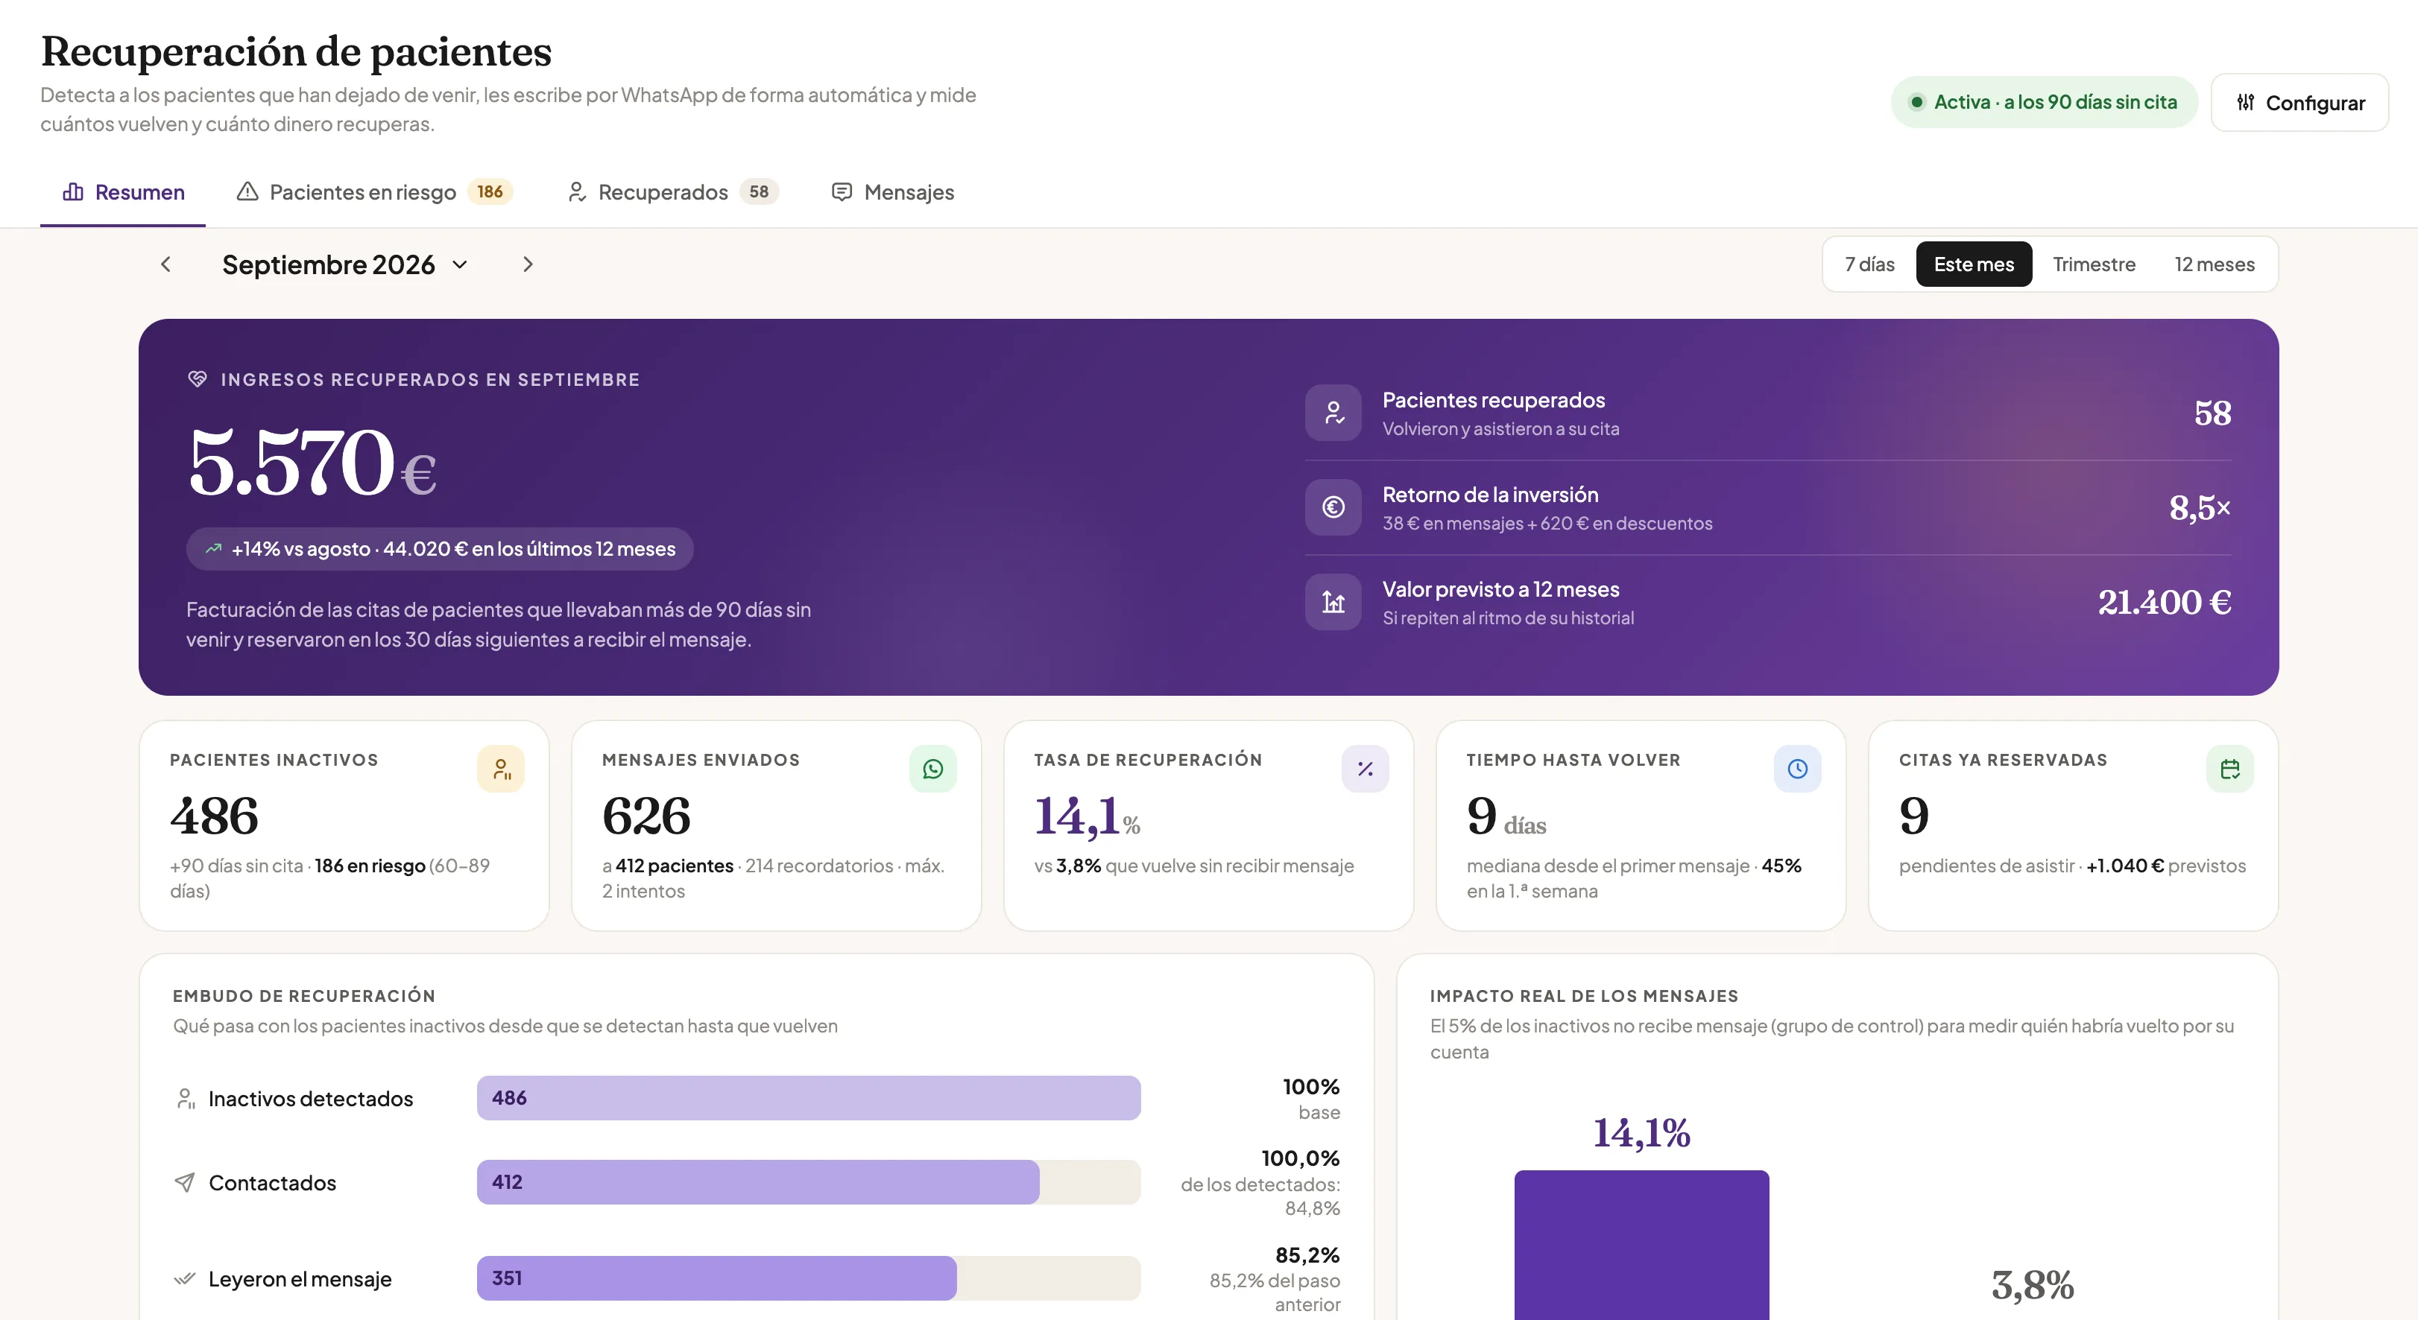This screenshot has height=1320, width=2418.
Task: Click the trend arrow in +14% vs agosto pill
Action: point(213,549)
